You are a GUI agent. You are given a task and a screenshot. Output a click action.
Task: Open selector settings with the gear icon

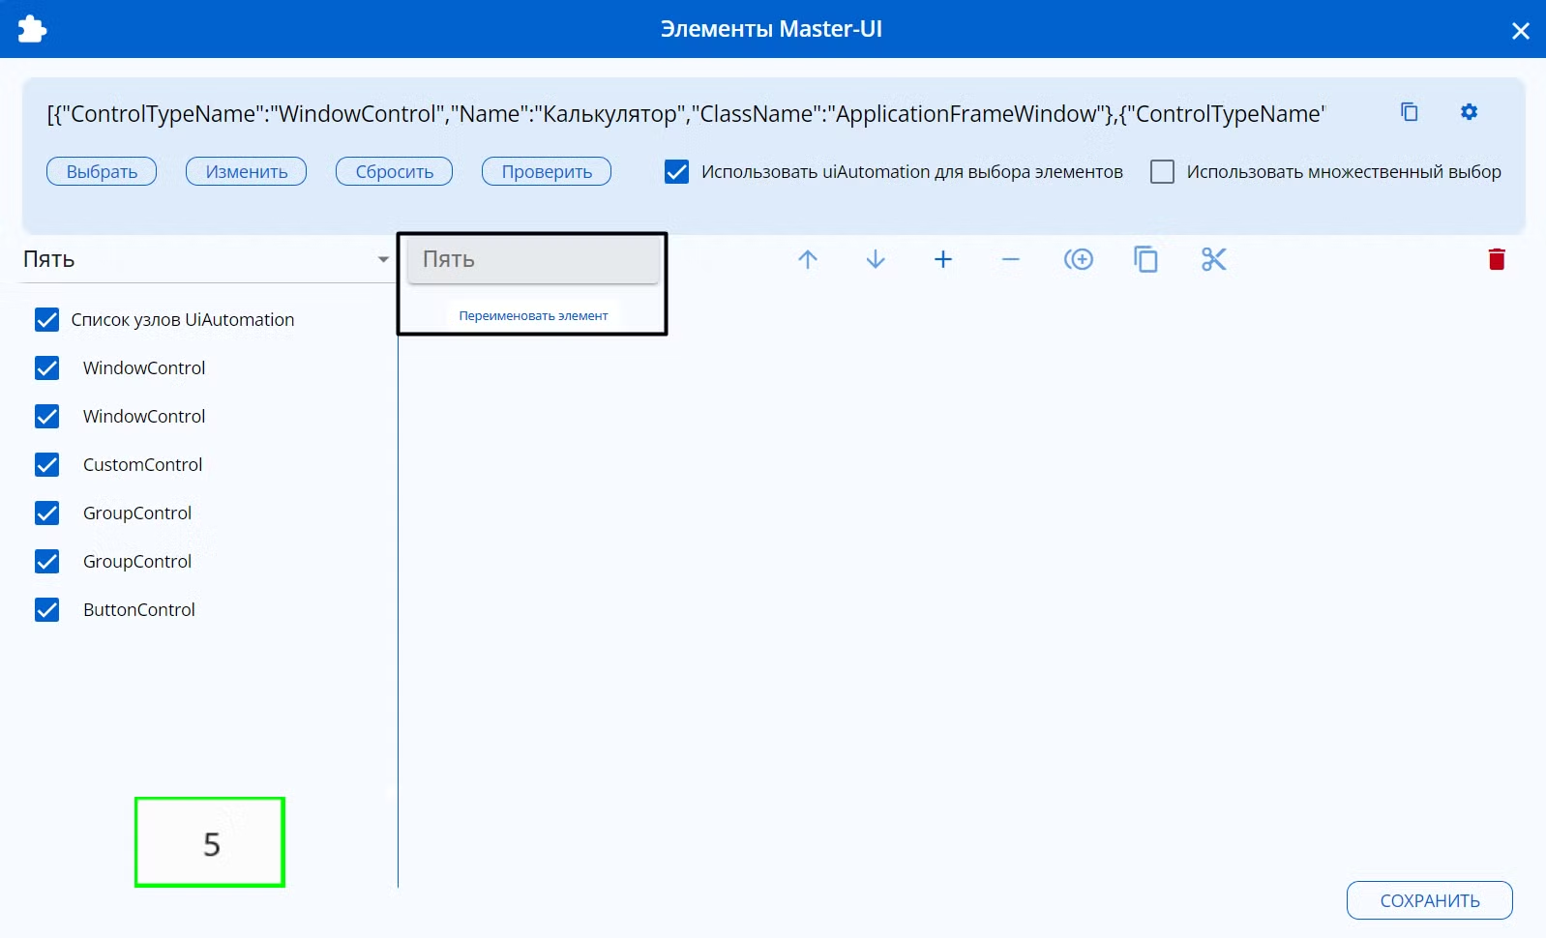point(1469,112)
